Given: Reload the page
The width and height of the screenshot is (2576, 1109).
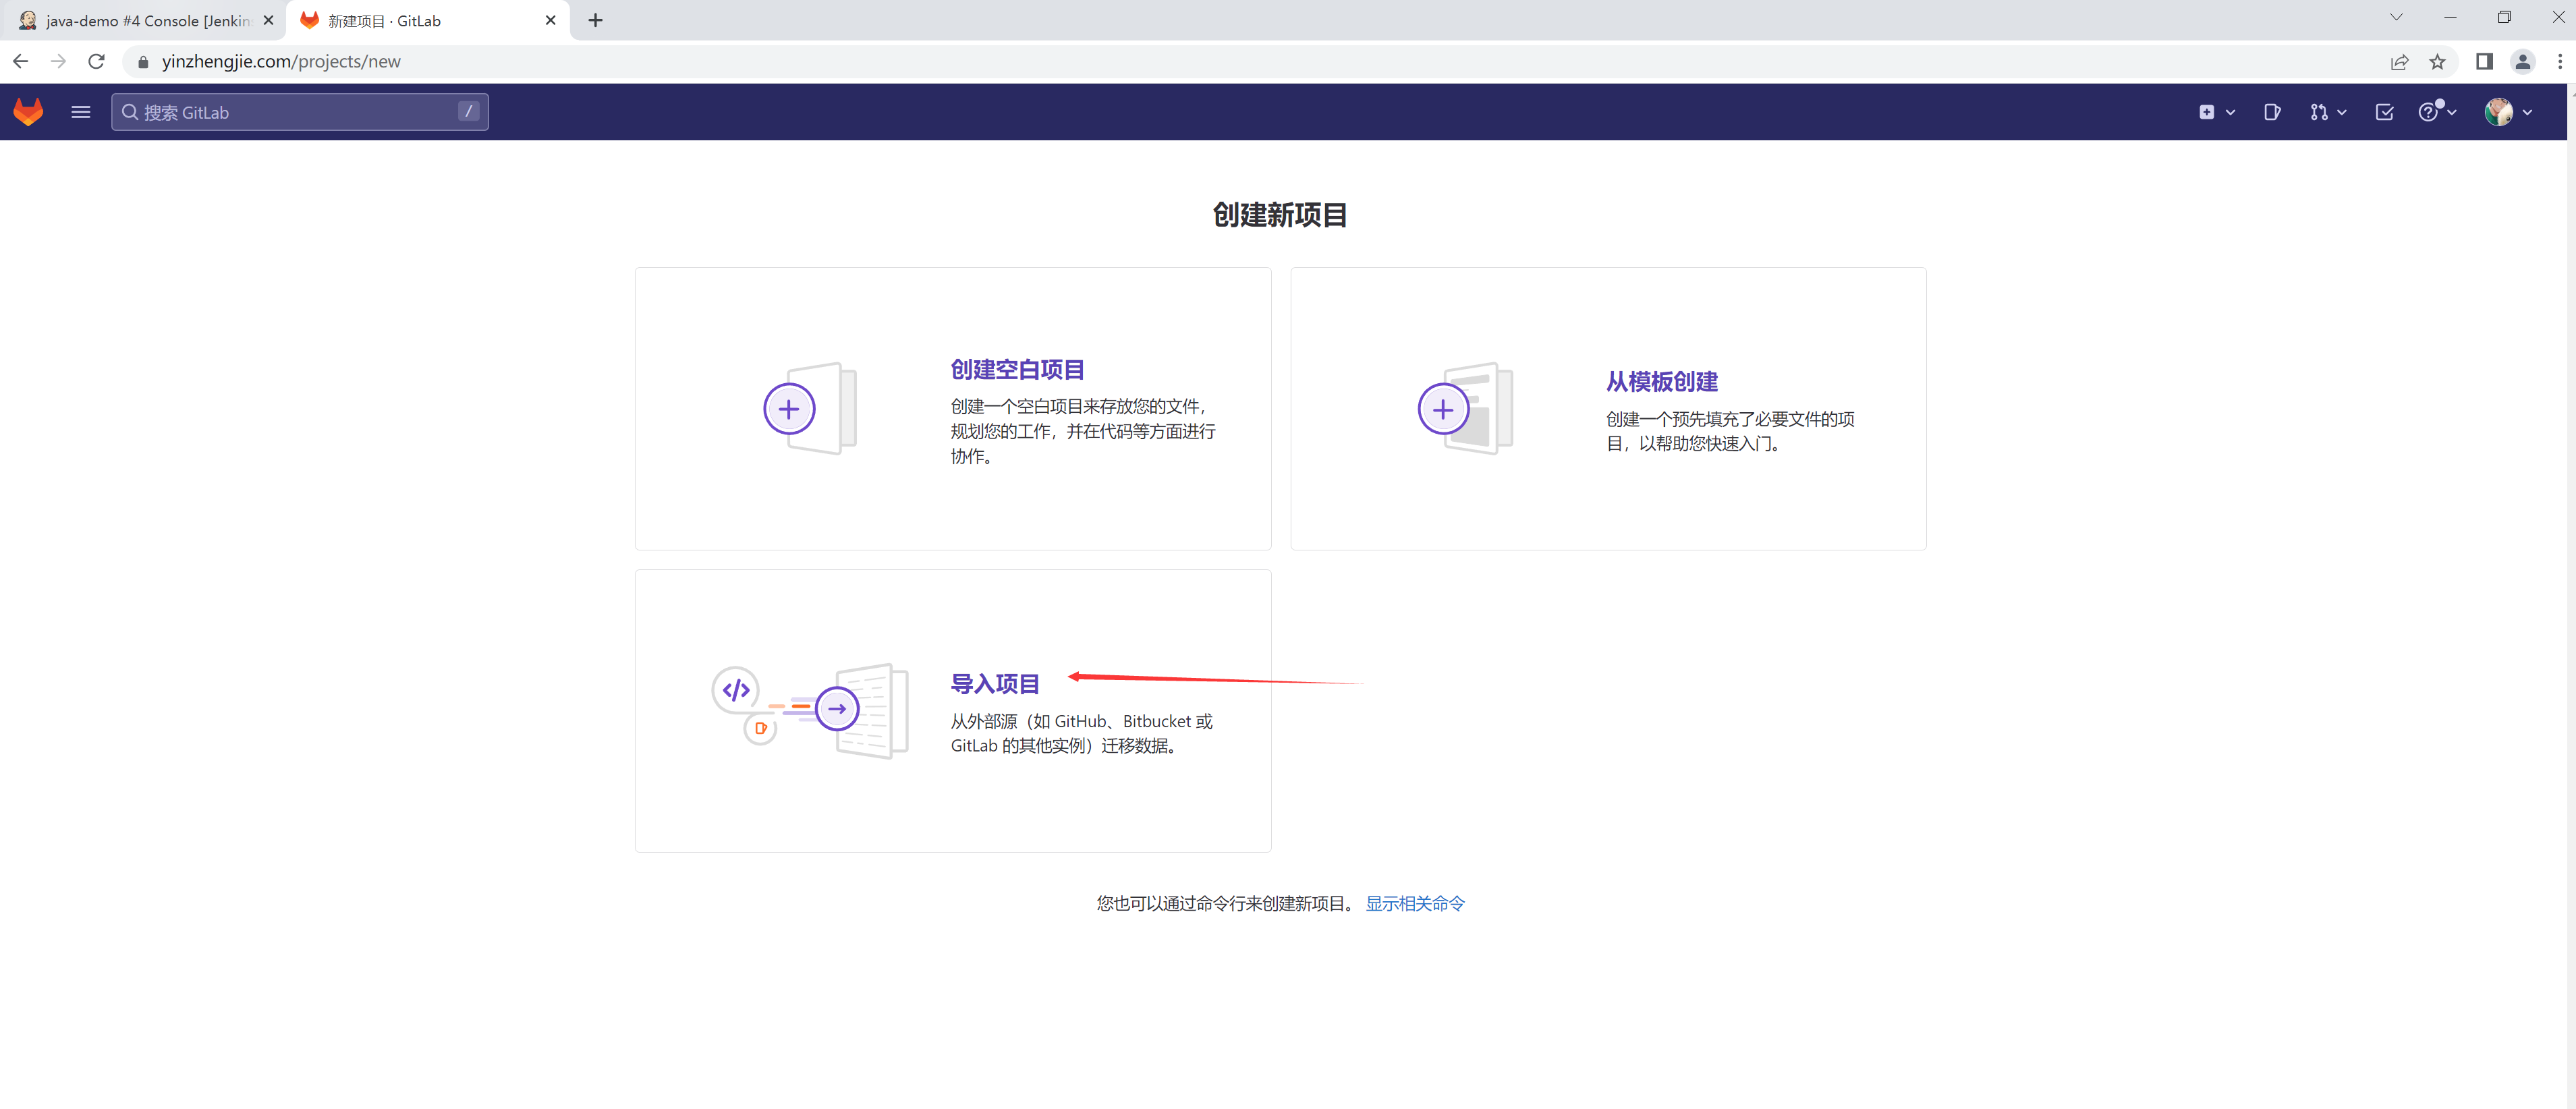Looking at the screenshot, I should point(96,62).
